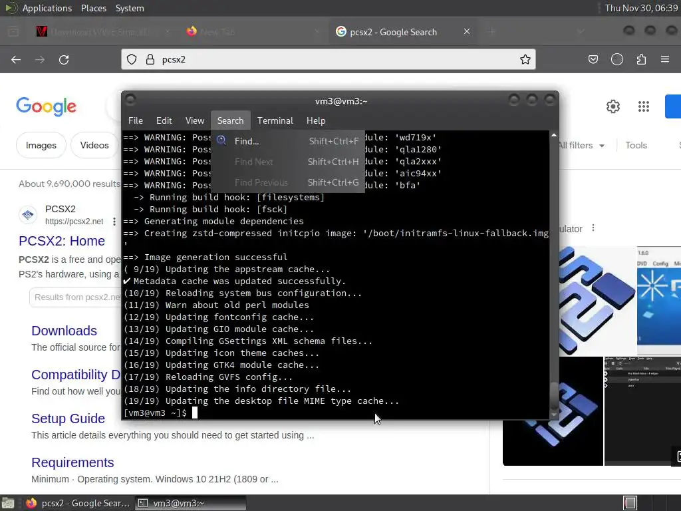The width and height of the screenshot is (681, 511).
Task: Open the Requirements sitelink
Action: click(x=72, y=462)
